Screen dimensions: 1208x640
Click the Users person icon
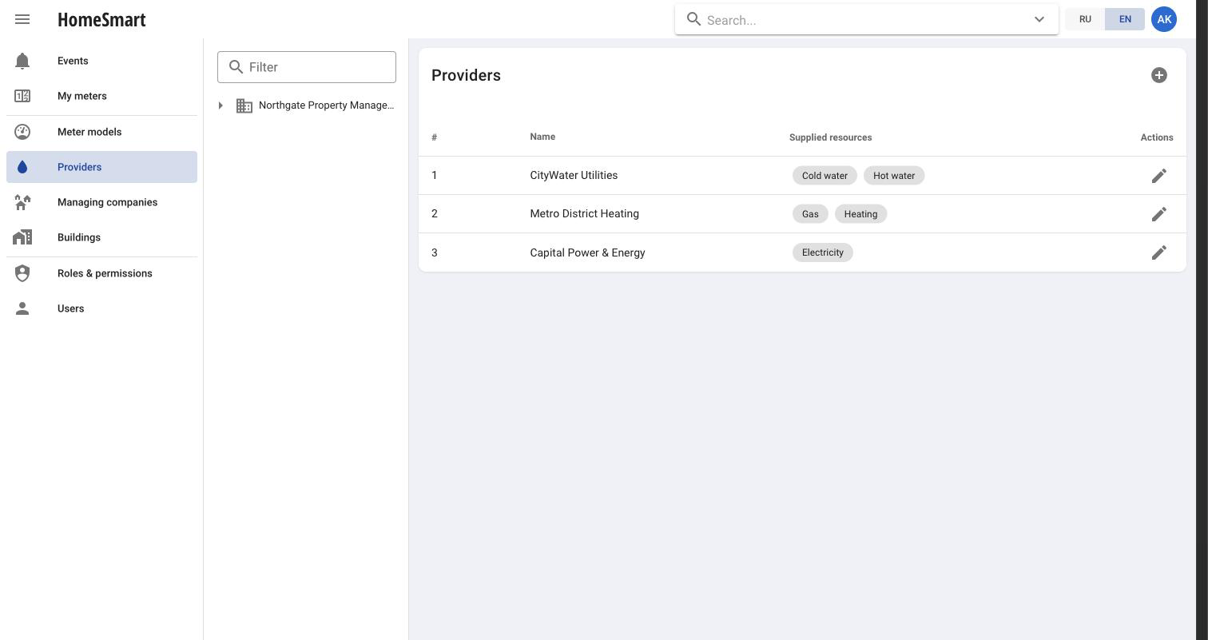click(22, 308)
